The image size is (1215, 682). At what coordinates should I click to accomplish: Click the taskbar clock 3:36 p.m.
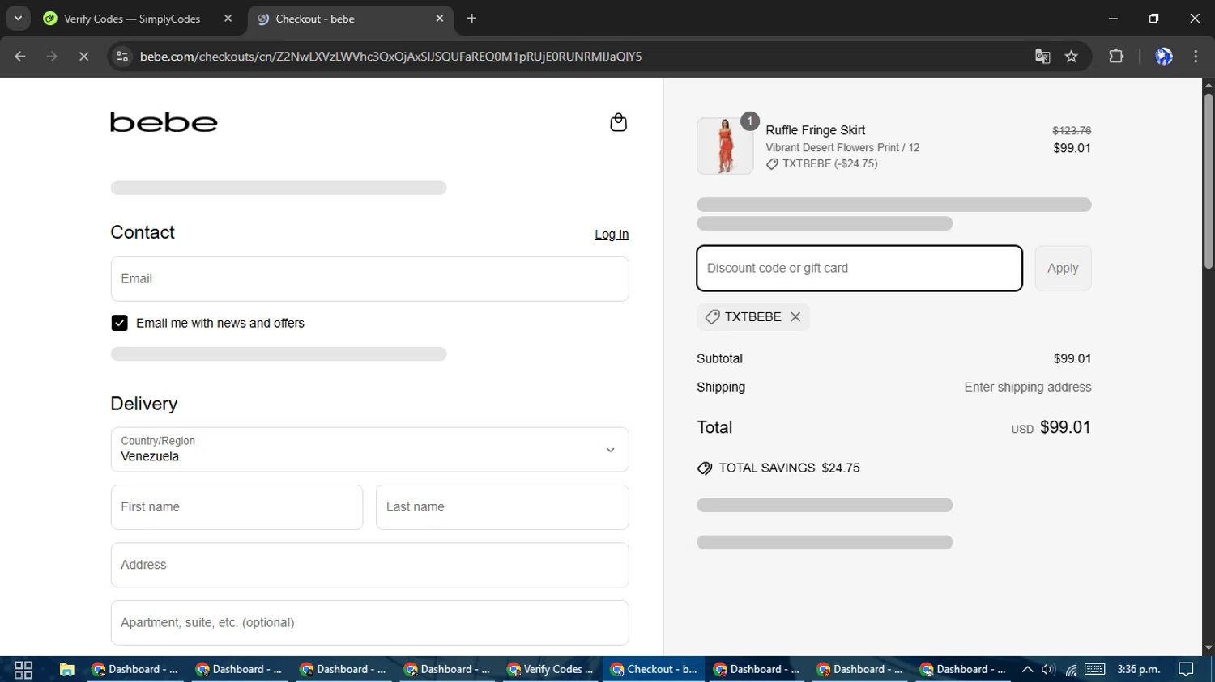tap(1139, 670)
